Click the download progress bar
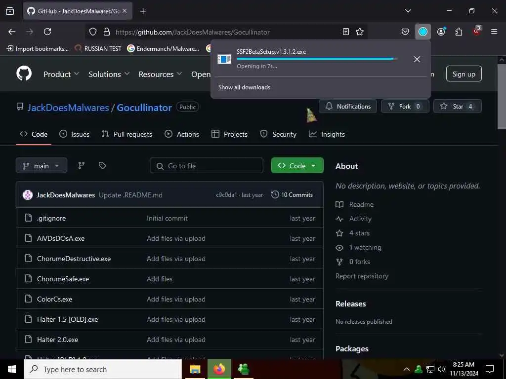 (317, 59)
